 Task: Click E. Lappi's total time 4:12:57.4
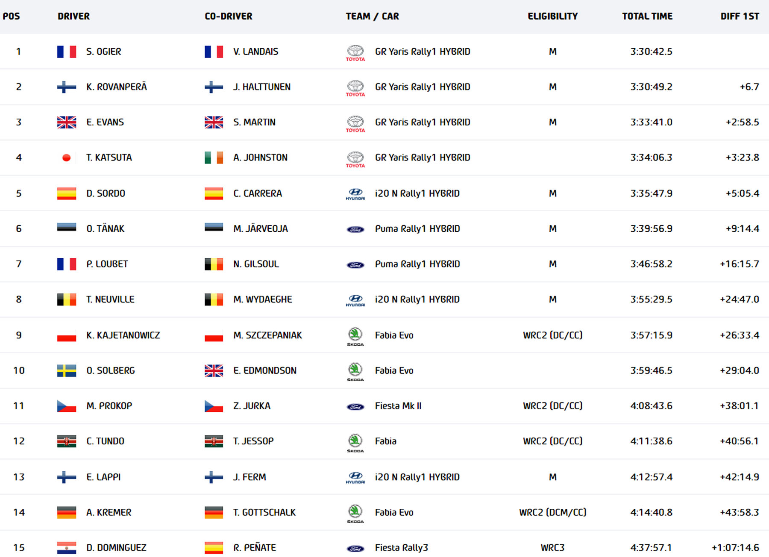tap(651, 477)
